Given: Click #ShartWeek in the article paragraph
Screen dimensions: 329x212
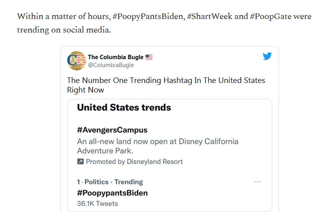Looking at the screenshot, I should (209, 16).
